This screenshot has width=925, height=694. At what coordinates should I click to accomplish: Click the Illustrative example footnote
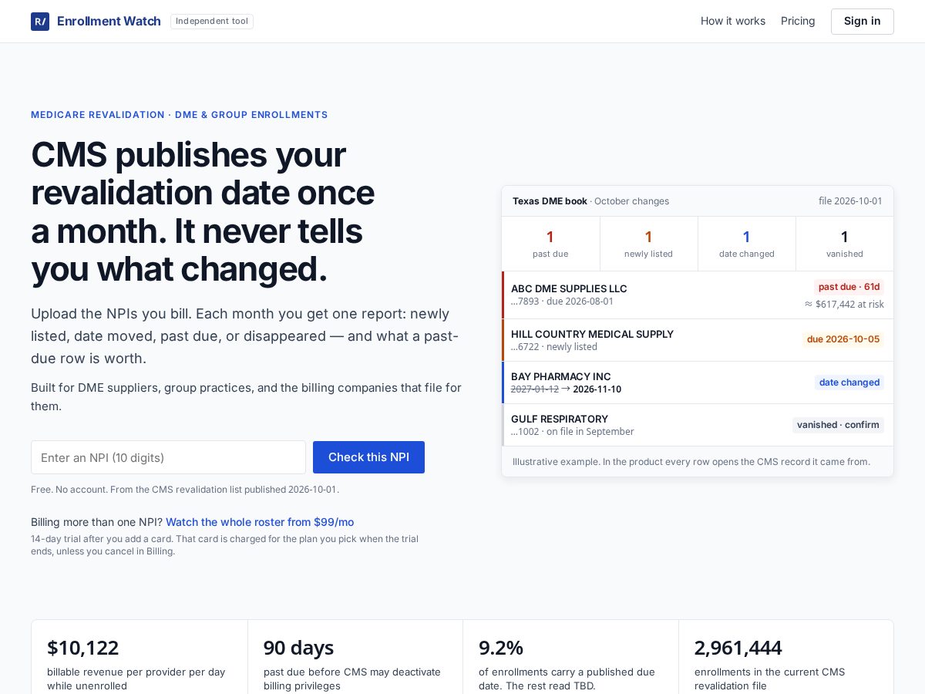click(691, 462)
